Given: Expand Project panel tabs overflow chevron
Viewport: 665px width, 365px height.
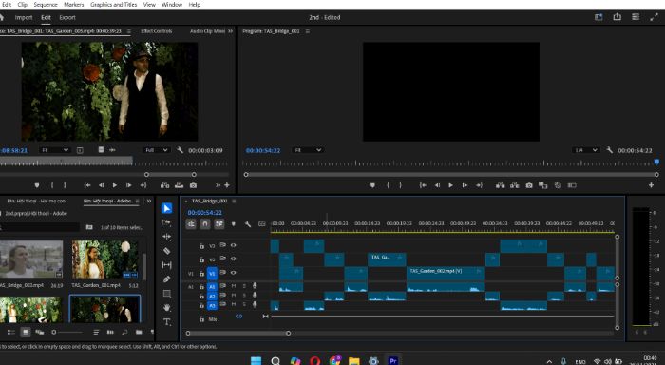Looking at the screenshot, I should (x=149, y=202).
